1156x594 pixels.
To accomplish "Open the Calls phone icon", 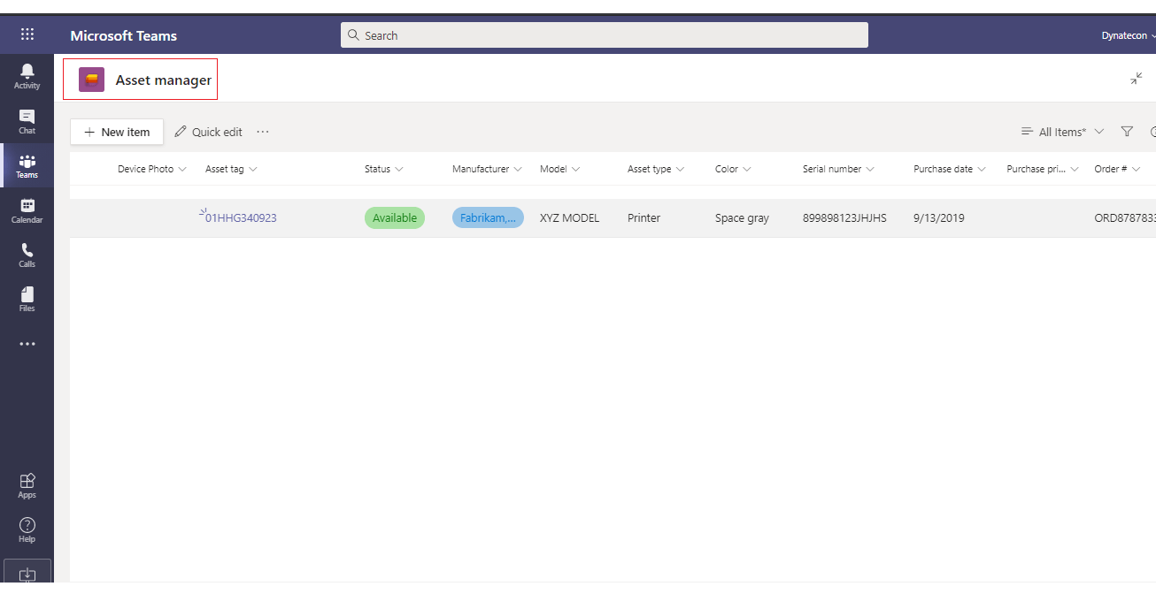I will coord(27,255).
